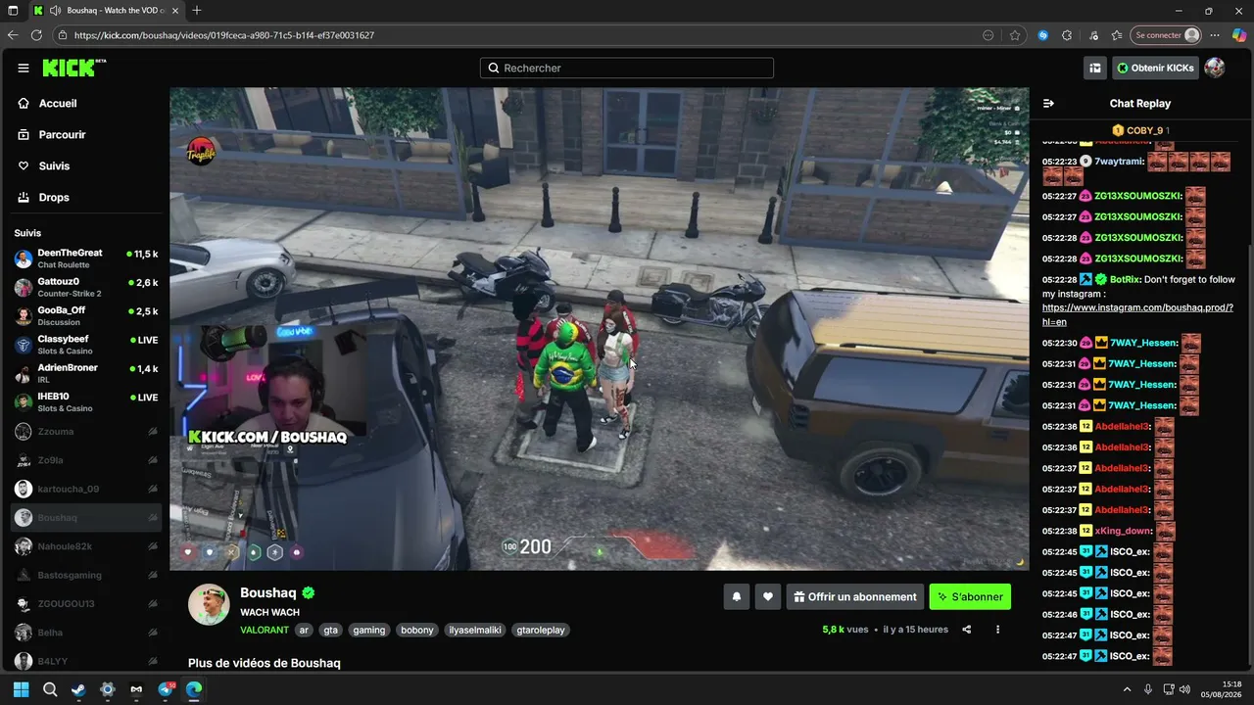Click the xKing_down username in chat
Viewport: 1254px width, 705px height.
tap(1124, 531)
